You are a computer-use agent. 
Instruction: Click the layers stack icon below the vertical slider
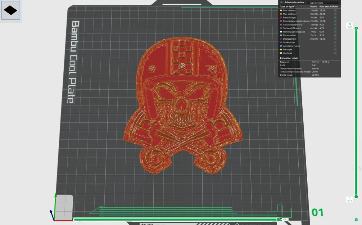[x=356, y=220]
